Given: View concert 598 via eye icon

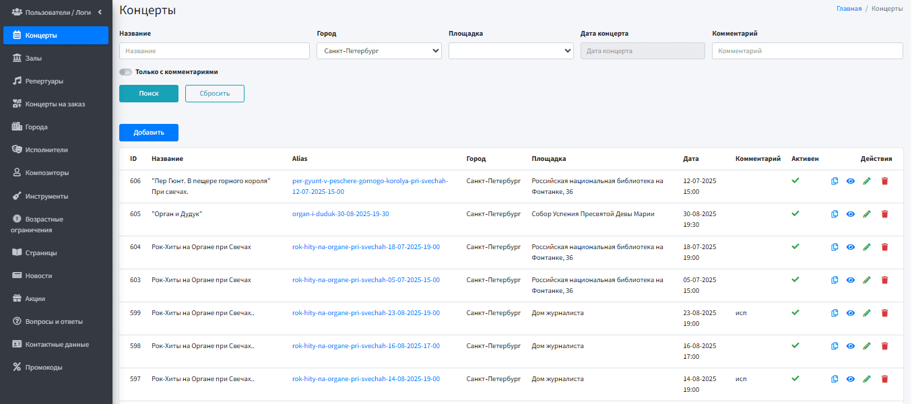Looking at the screenshot, I should 851,346.
